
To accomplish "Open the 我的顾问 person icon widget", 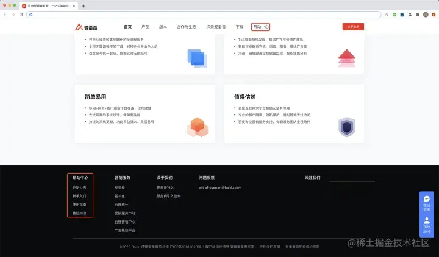I will [427, 225].
